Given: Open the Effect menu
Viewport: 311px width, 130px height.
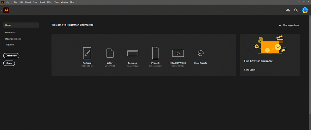Looking at the screenshot, I should tap(50, 2).
